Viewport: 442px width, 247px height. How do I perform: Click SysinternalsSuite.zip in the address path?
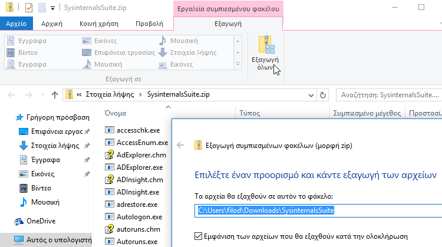pos(179,94)
